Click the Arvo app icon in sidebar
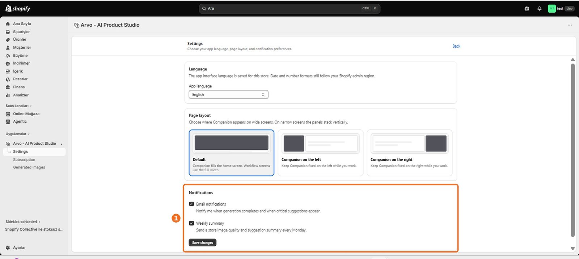The height and width of the screenshot is (259, 579). (x=8, y=144)
